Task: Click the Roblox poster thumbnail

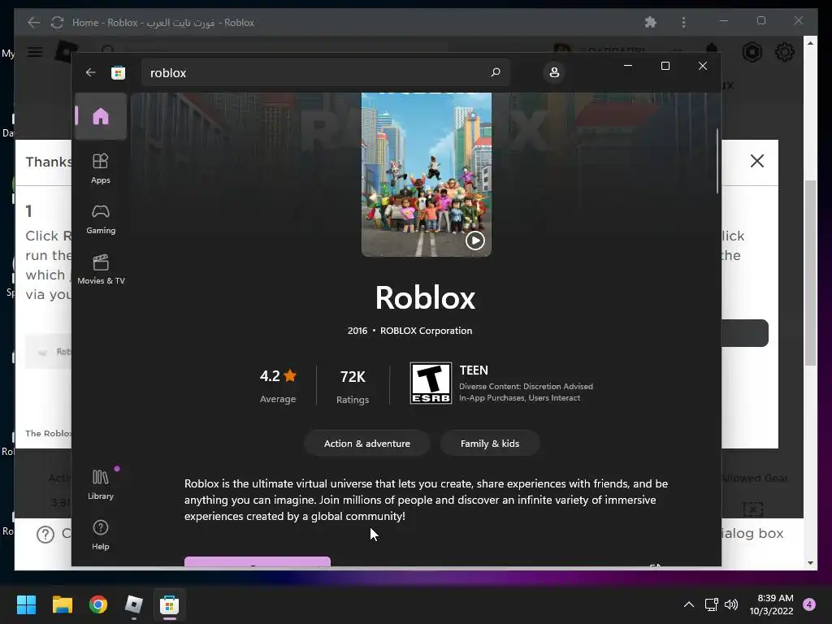Action: click(x=426, y=175)
